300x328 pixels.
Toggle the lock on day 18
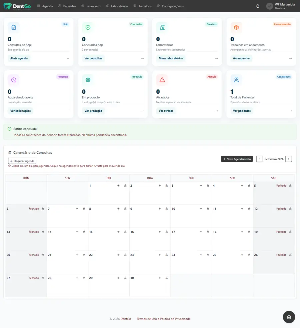pyautogui.click(x=249, y=232)
